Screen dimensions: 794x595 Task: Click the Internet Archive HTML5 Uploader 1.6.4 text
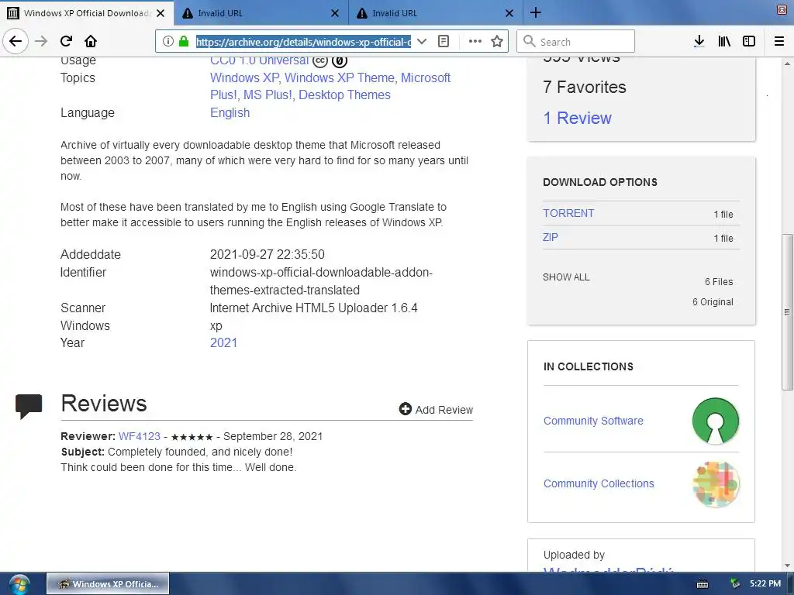313,308
